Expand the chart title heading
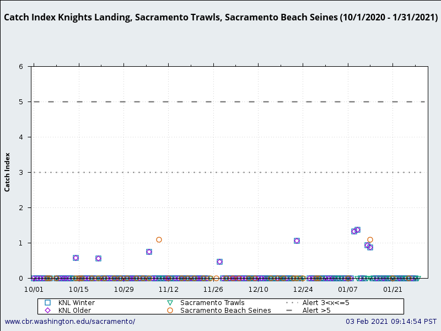The width and height of the screenshot is (441, 331). click(220, 17)
